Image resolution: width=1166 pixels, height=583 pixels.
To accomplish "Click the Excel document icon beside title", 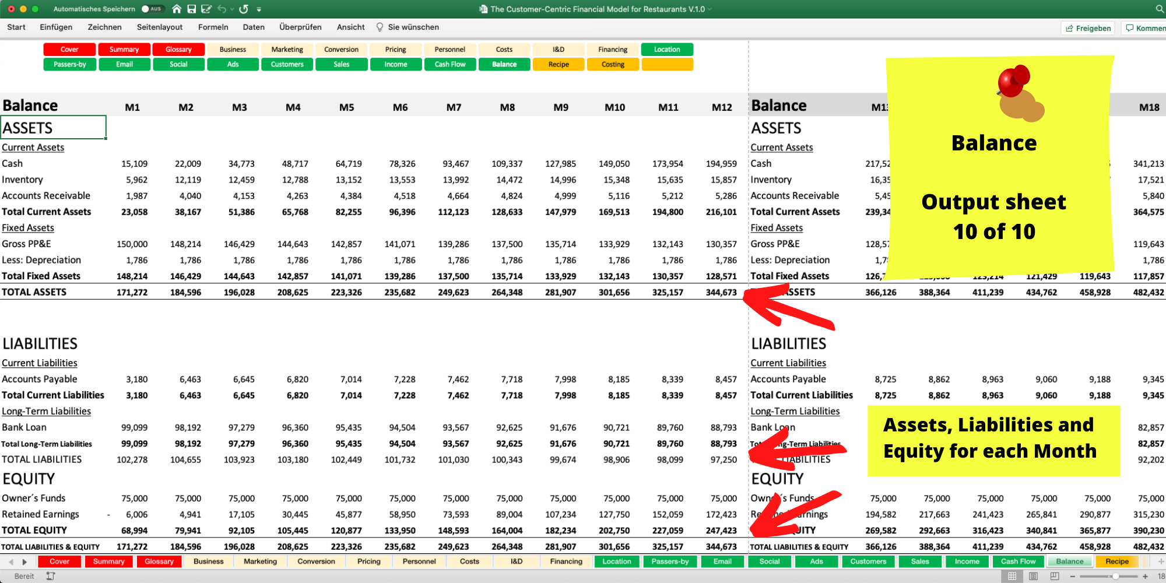I will pyautogui.click(x=483, y=9).
